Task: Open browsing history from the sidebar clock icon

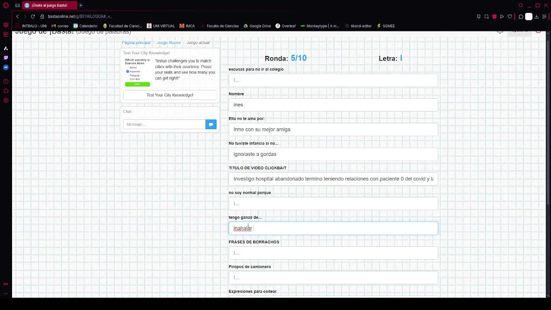Action: [6, 81]
